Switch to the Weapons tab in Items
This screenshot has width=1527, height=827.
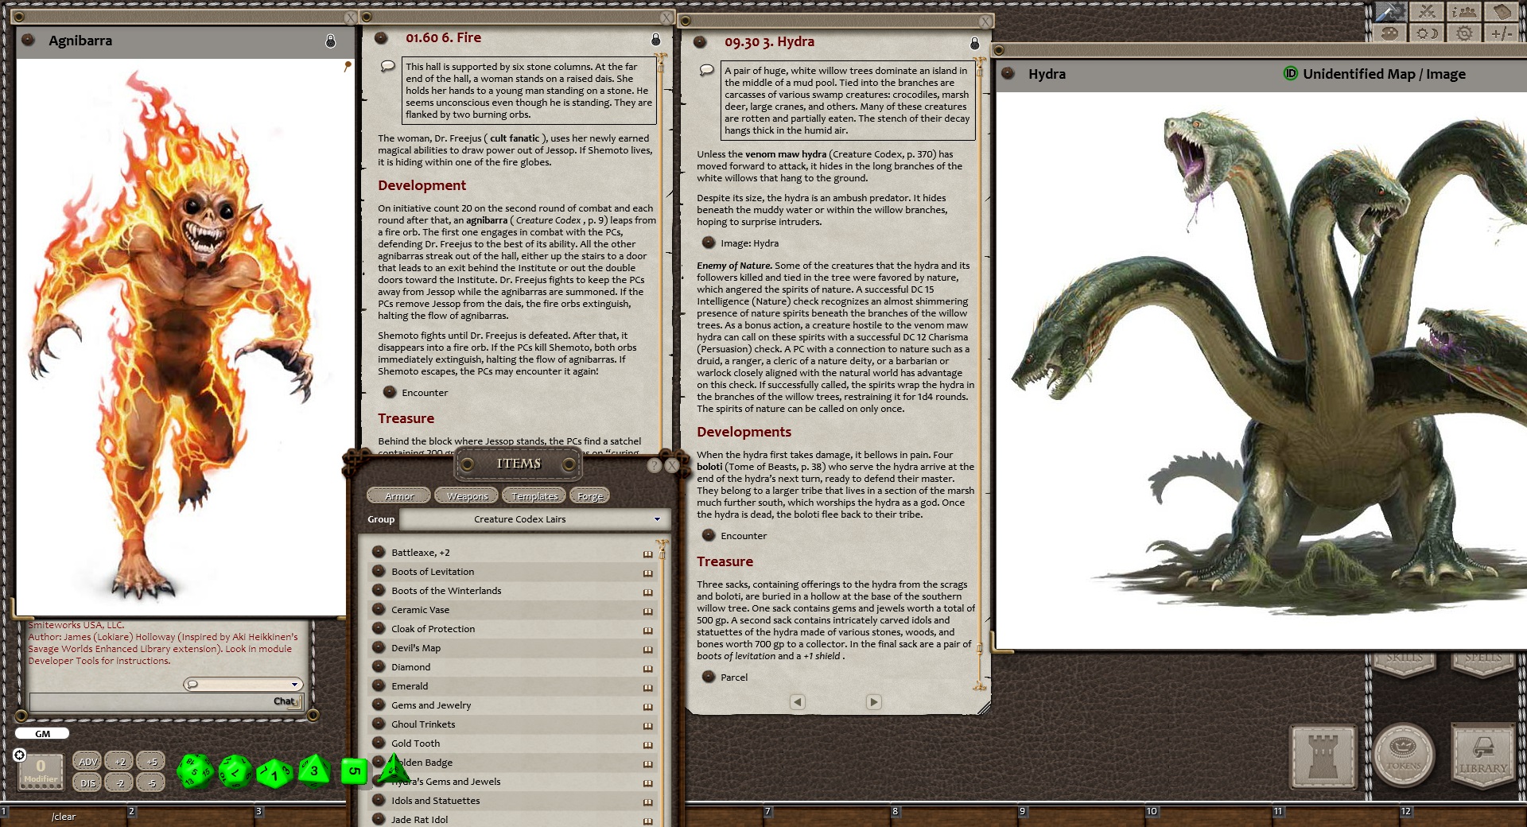coord(466,495)
